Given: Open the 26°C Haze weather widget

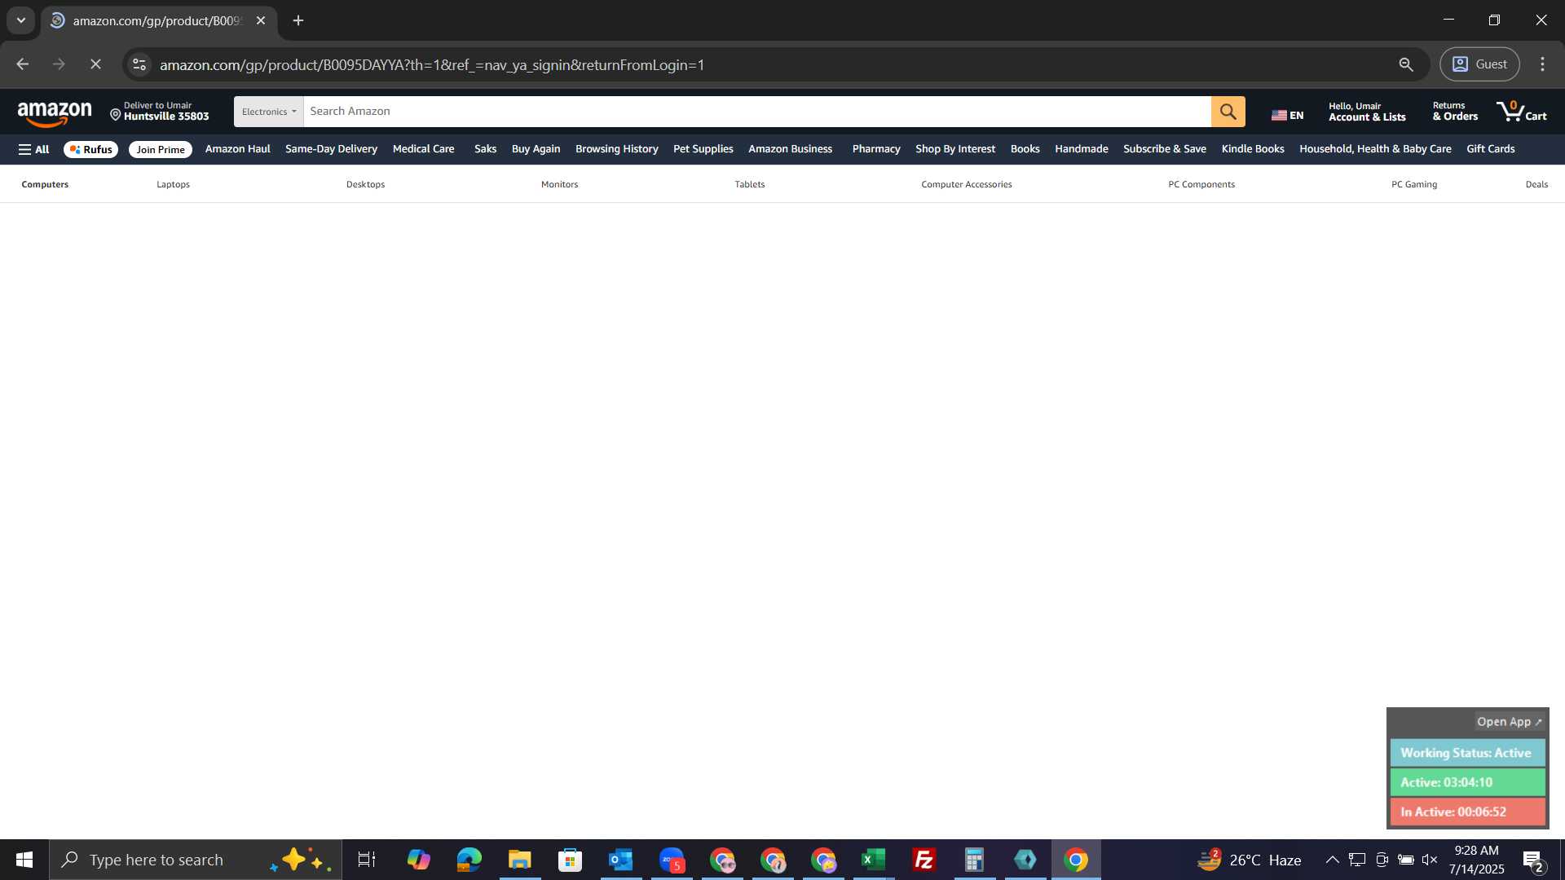Looking at the screenshot, I should (x=1249, y=860).
